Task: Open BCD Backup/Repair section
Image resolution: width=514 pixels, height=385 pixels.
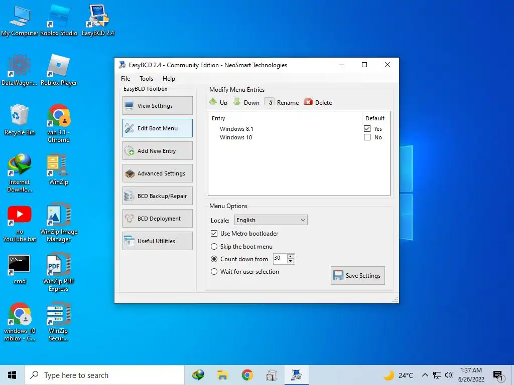Action: click(x=158, y=196)
